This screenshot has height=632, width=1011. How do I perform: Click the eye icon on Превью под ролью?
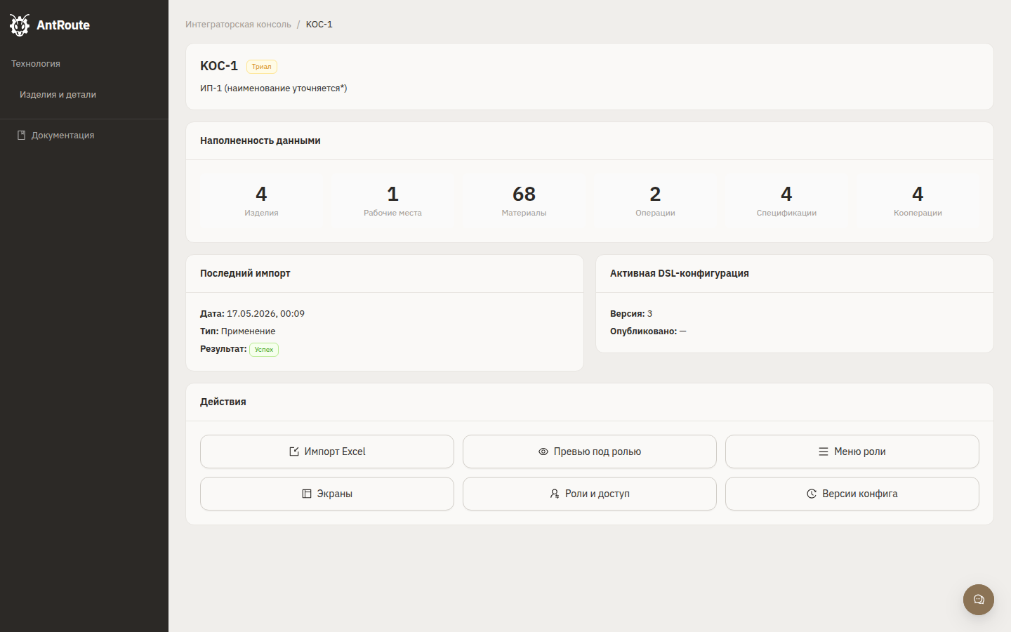tap(543, 452)
